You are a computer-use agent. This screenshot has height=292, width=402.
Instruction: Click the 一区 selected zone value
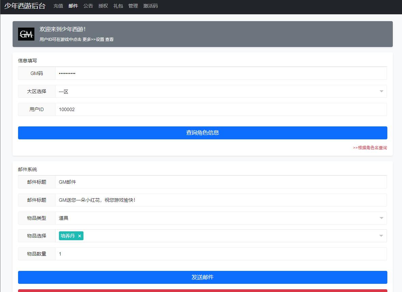64,92
